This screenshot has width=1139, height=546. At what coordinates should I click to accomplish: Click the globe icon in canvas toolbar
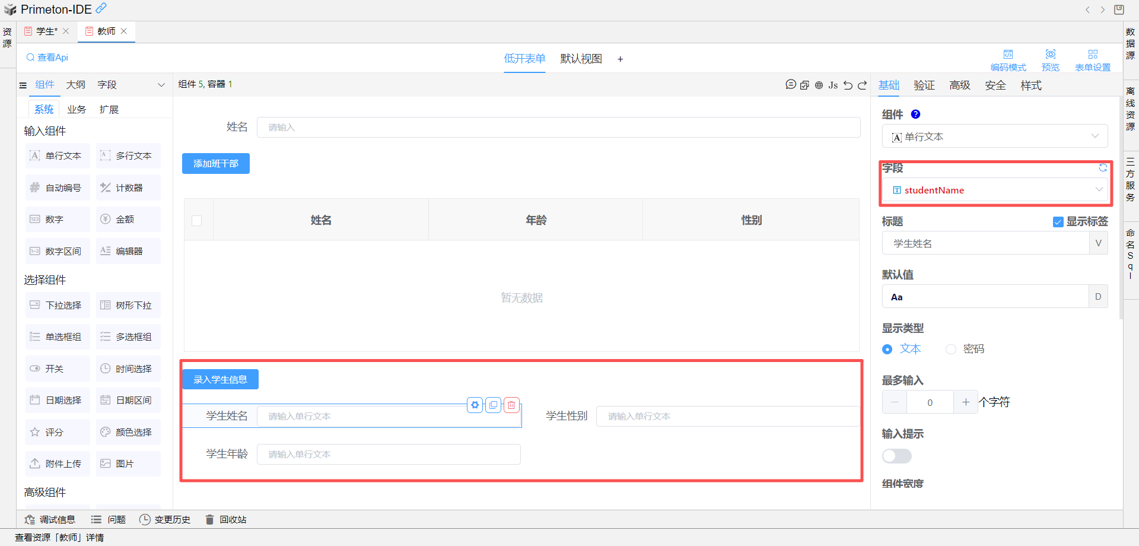[x=819, y=85]
